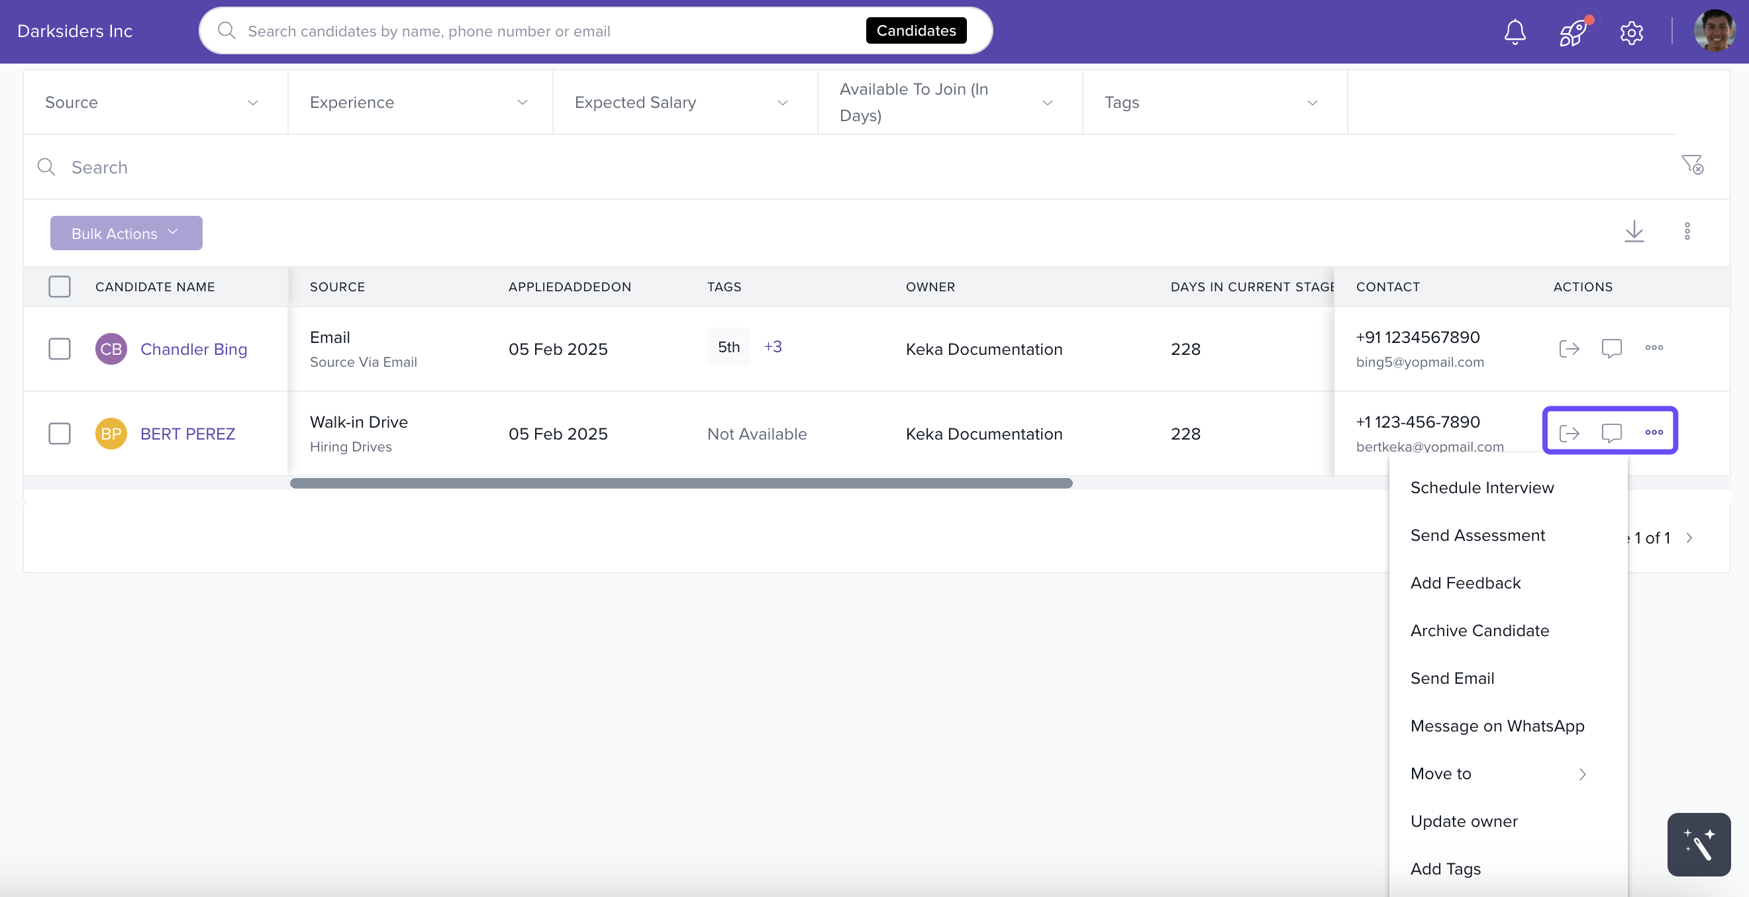1749x897 pixels.
Task: Click move-stage arrow icon for Chandler Bing
Action: coord(1568,349)
